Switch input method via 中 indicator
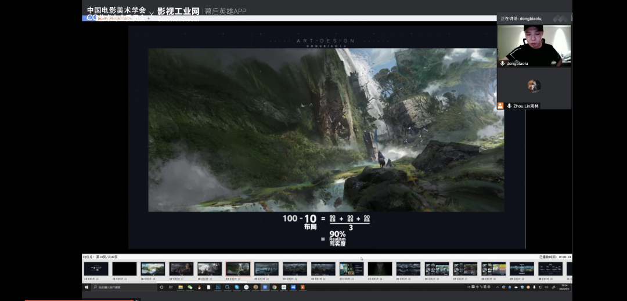 [x=477, y=287]
